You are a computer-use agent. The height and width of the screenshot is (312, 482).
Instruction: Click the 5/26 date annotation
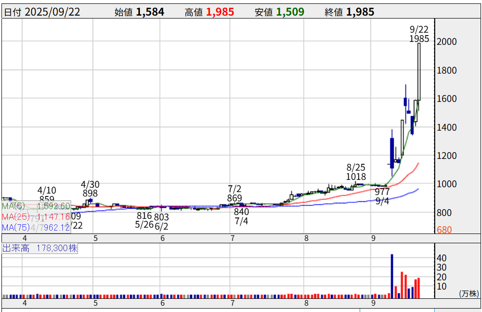144,225
